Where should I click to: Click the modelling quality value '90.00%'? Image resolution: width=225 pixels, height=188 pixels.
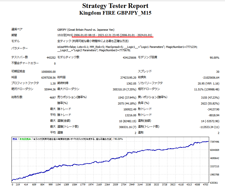click(215, 58)
